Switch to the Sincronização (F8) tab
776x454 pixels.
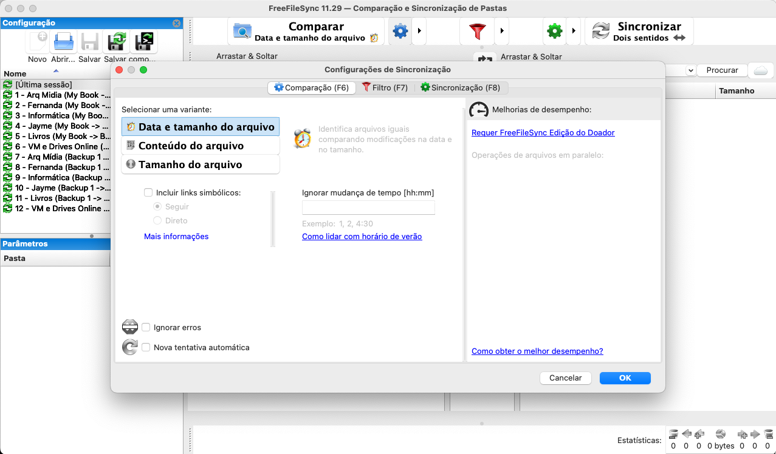[x=460, y=87]
